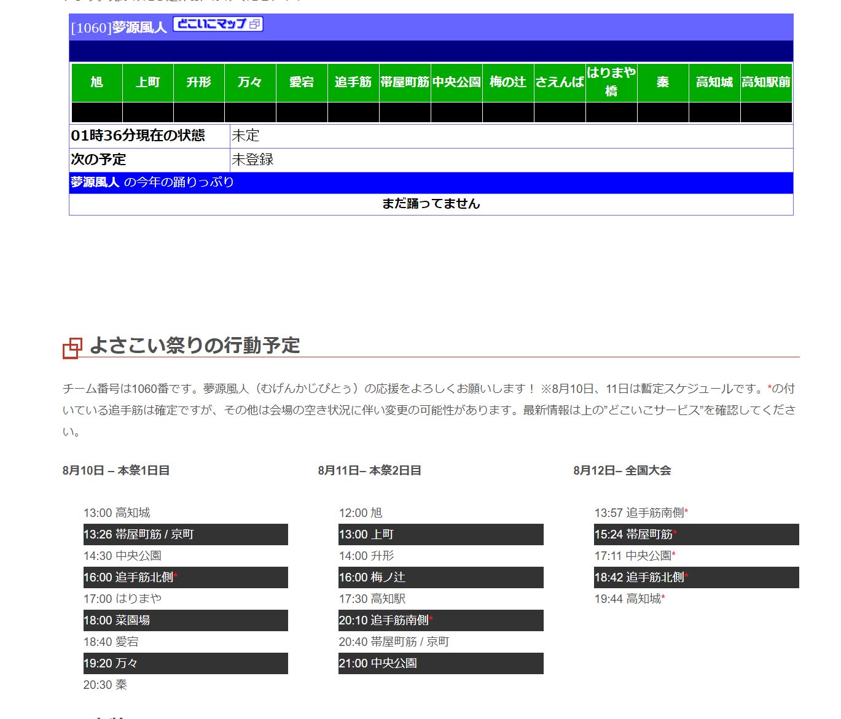
Task: Select the 追手筋 venue header cell
Action: point(353,82)
